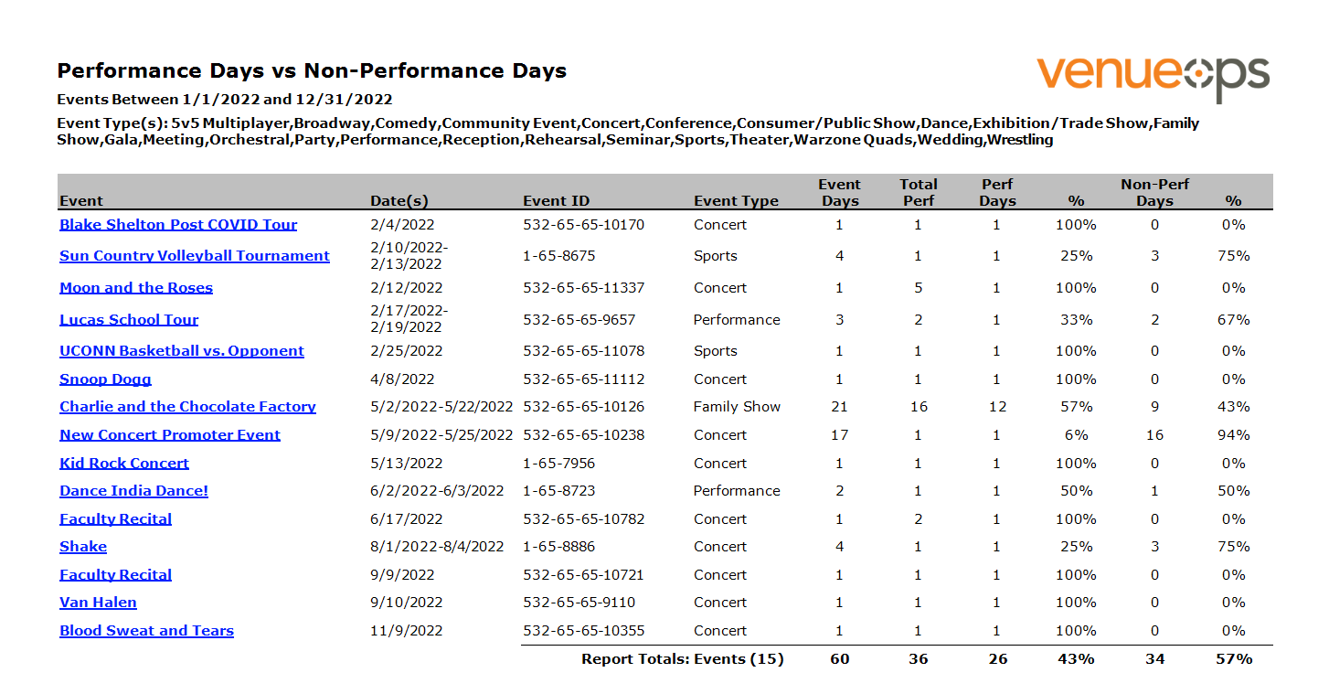View UCONN Basketball vs. Opponent event

pos(182,351)
